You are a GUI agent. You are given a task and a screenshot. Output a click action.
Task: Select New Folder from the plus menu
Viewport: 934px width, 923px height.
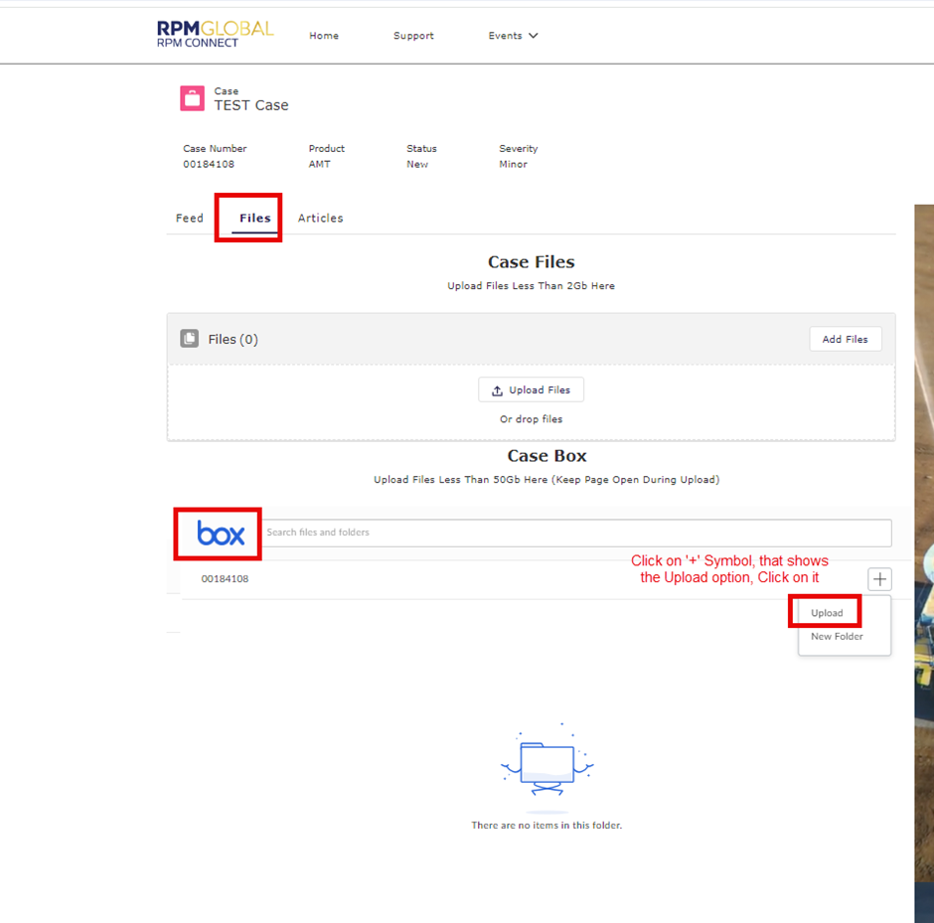[836, 636]
